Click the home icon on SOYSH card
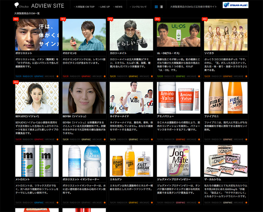Viewport: 263px width, 212px height. coord(105,139)
